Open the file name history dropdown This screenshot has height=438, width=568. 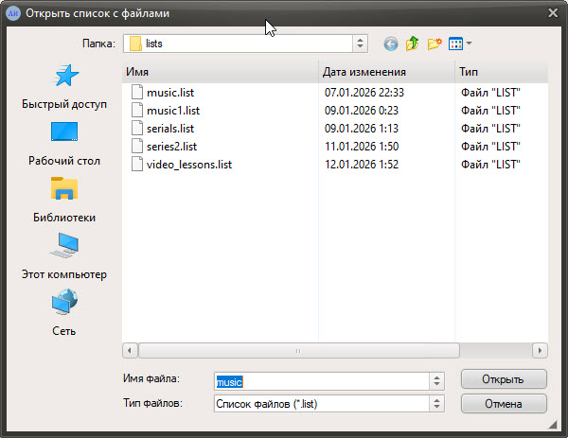tap(436, 381)
